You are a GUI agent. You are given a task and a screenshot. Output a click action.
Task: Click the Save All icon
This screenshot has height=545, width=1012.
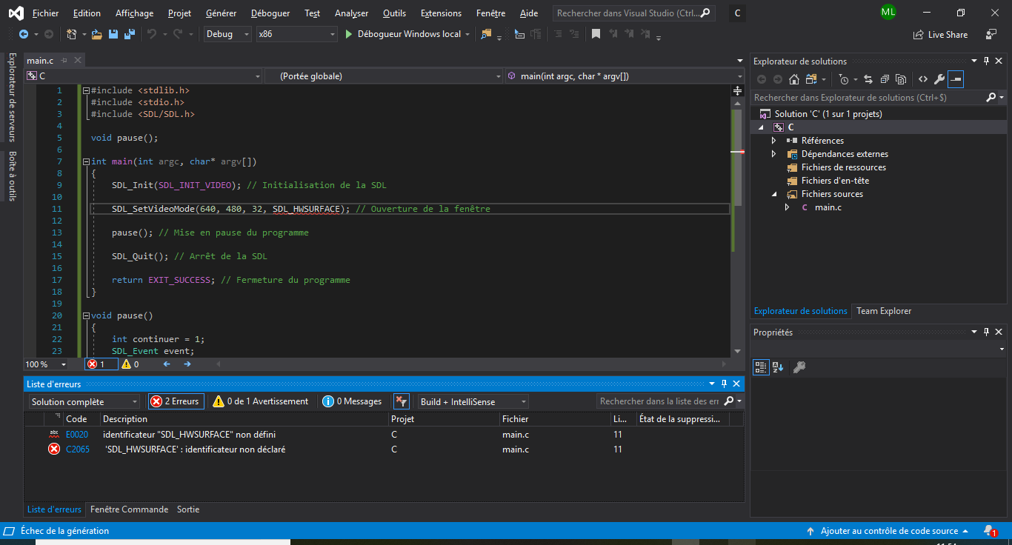(131, 33)
